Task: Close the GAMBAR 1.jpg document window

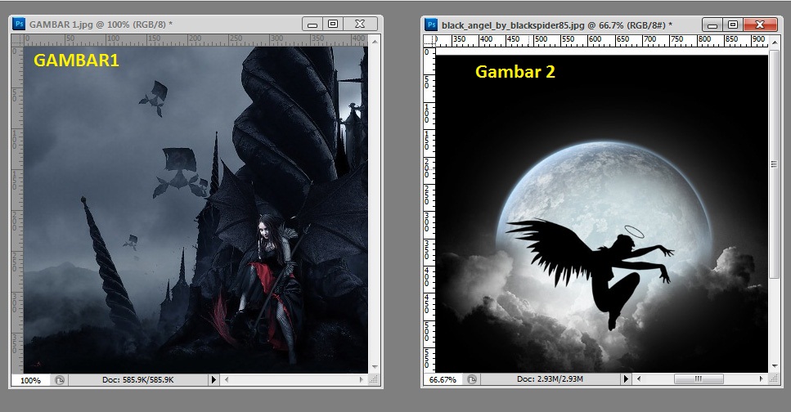Action: click(x=360, y=24)
